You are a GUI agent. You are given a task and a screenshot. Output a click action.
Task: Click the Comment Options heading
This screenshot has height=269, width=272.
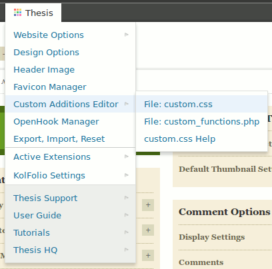tap(225, 212)
